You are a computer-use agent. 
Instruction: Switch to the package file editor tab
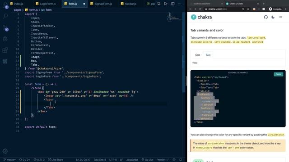pyautogui.click(x=151, y=4)
